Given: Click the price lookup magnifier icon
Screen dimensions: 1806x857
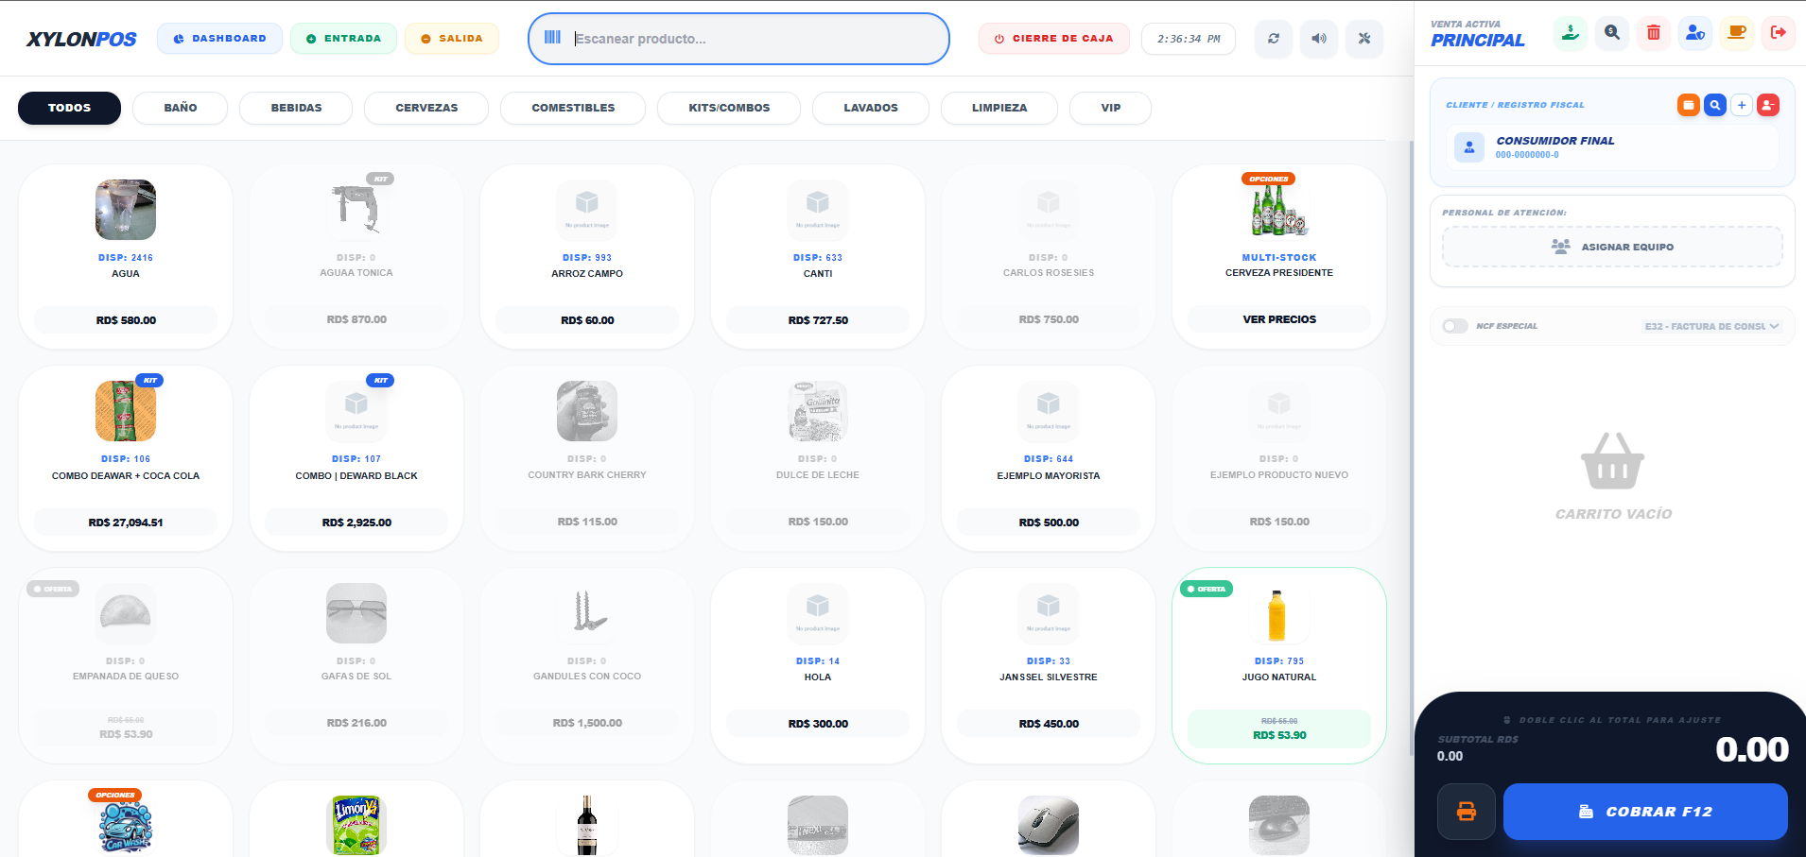Looking at the screenshot, I should pos(1612,33).
